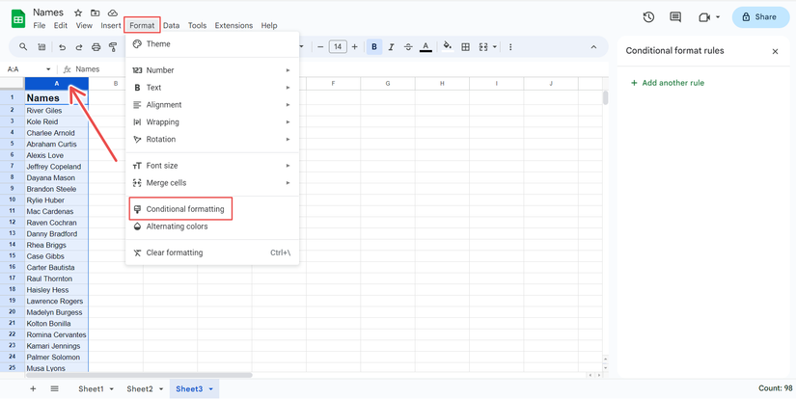Select column A header
Image resolution: width=796 pixels, height=399 pixels.
point(57,84)
